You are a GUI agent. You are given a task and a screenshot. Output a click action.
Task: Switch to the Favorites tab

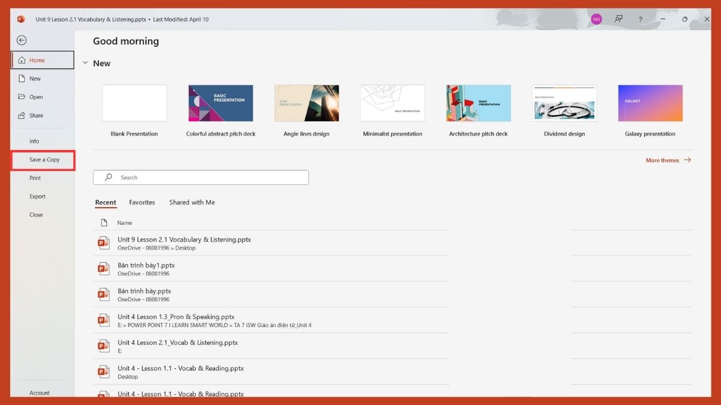pyautogui.click(x=142, y=202)
